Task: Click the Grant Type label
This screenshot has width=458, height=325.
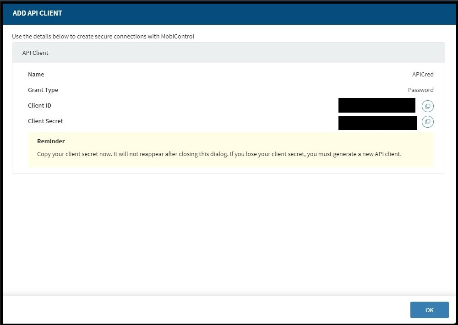Action: point(43,90)
